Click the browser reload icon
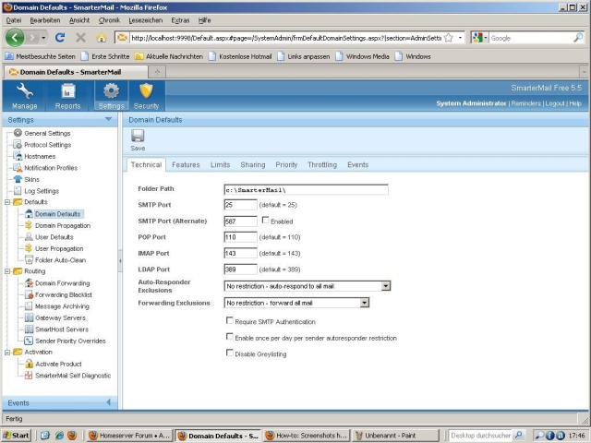The width and height of the screenshot is (591, 443). (60, 37)
